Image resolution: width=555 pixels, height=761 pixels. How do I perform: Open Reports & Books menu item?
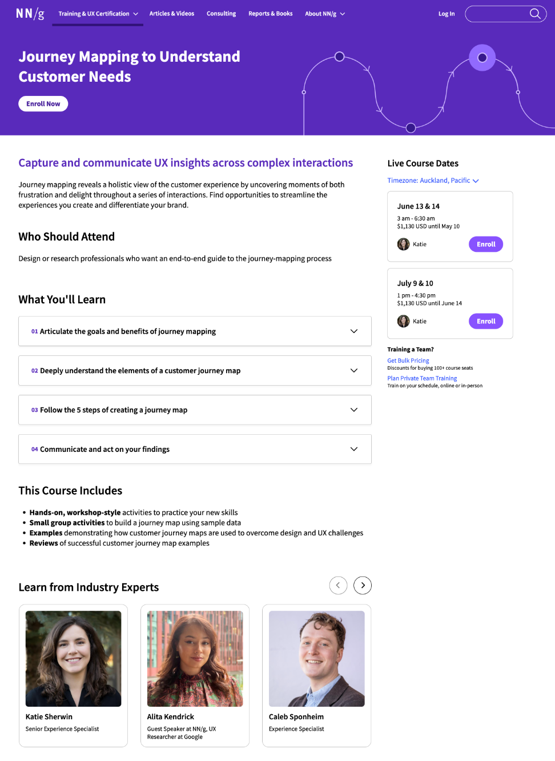271,14
